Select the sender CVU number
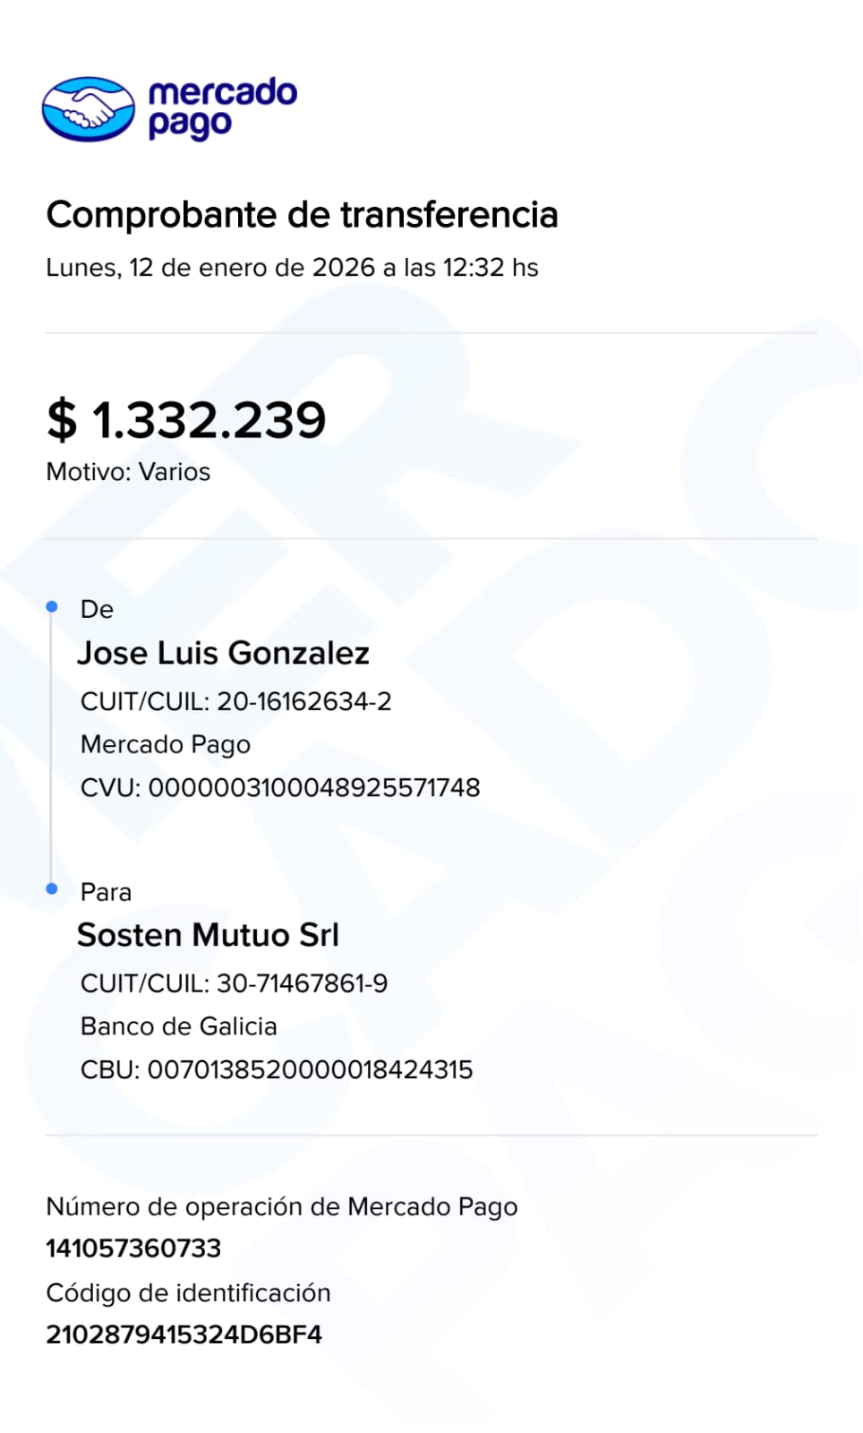The width and height of the screenshot is (863, 1433). click(x=313, y=788)
